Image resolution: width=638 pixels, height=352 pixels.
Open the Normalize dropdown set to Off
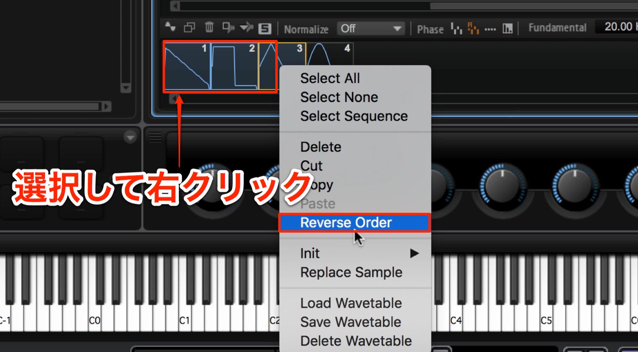[371, 28]
